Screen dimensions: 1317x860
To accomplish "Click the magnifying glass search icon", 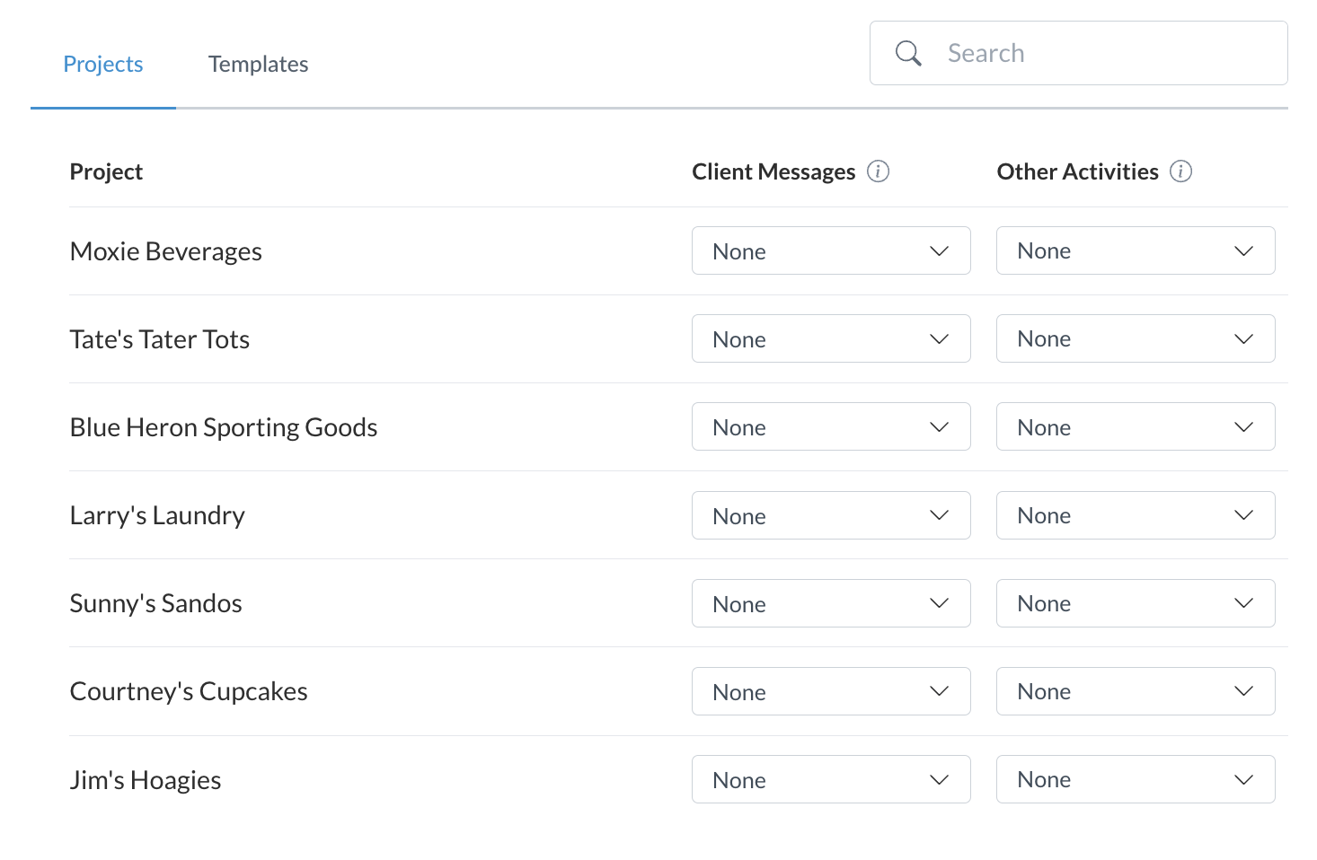I will click(x=908, y=54).
